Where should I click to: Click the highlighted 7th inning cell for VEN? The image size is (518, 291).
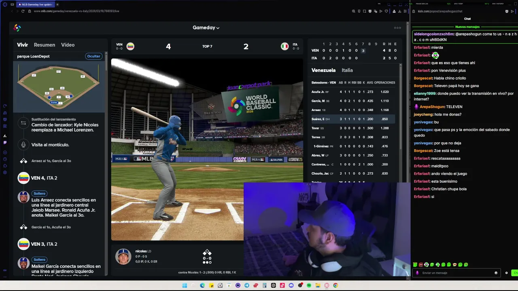(363, 51)
